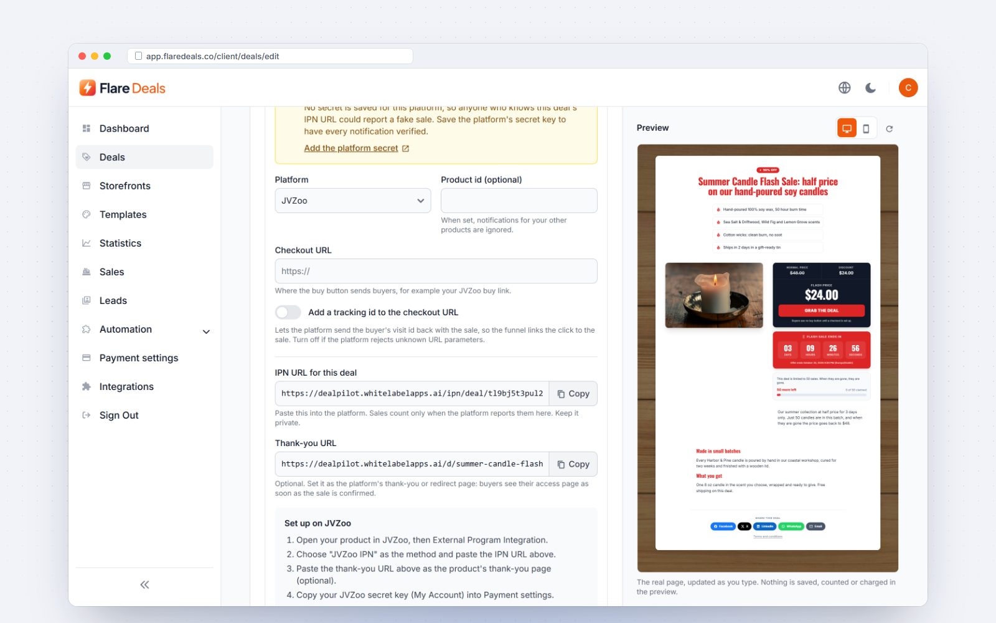This screenshot has height=623, width=996.
Task: Switch preview to desktop view
Action: tap(847, 128)
